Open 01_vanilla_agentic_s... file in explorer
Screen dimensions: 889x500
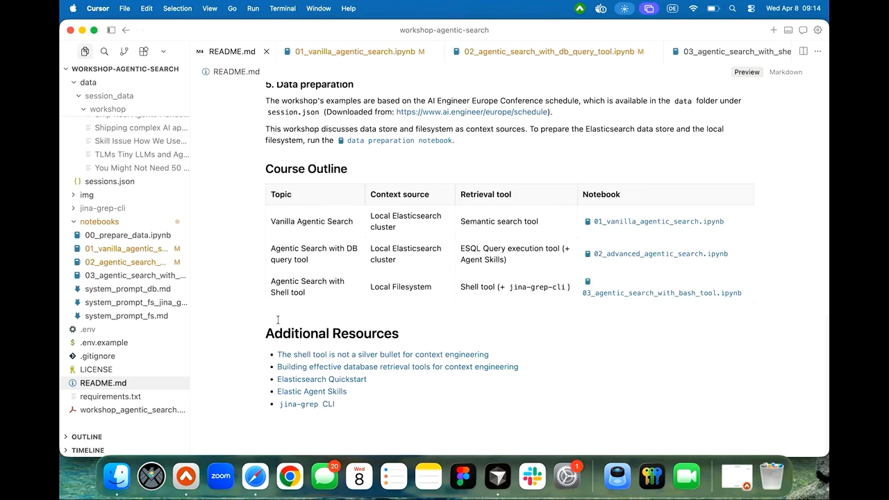[x=126, y=249]
